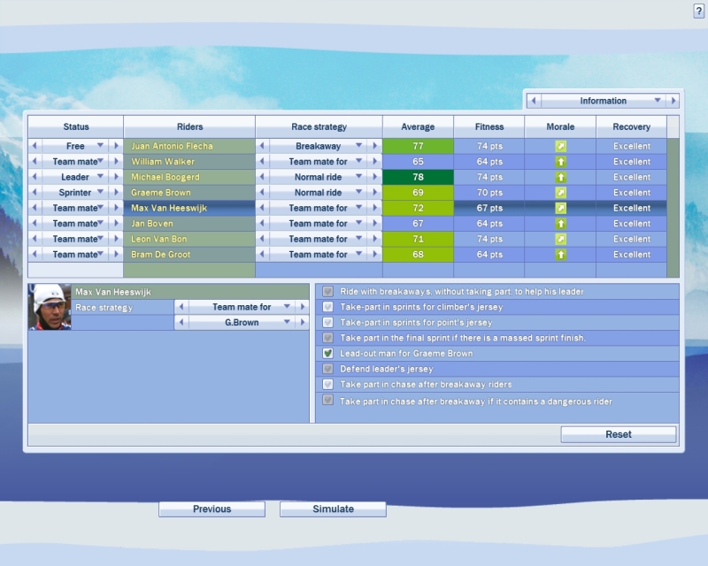Click Juan Antonio Flecha's morale arrow icon
Screen dimensions: 708x566
point(560,146)
